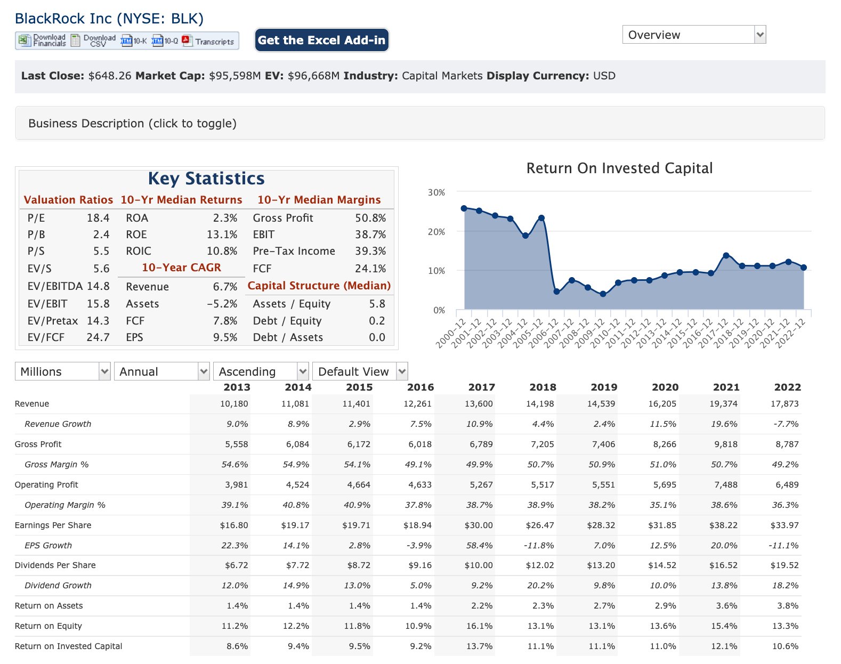841x664 pixels.
Task: Click the 2017 column header
Action: coord(482,387)
